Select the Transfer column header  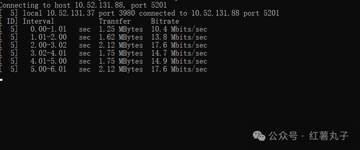115,21
